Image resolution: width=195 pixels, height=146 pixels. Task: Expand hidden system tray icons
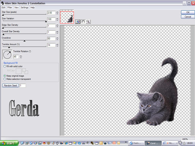click(x=180, y=143)
